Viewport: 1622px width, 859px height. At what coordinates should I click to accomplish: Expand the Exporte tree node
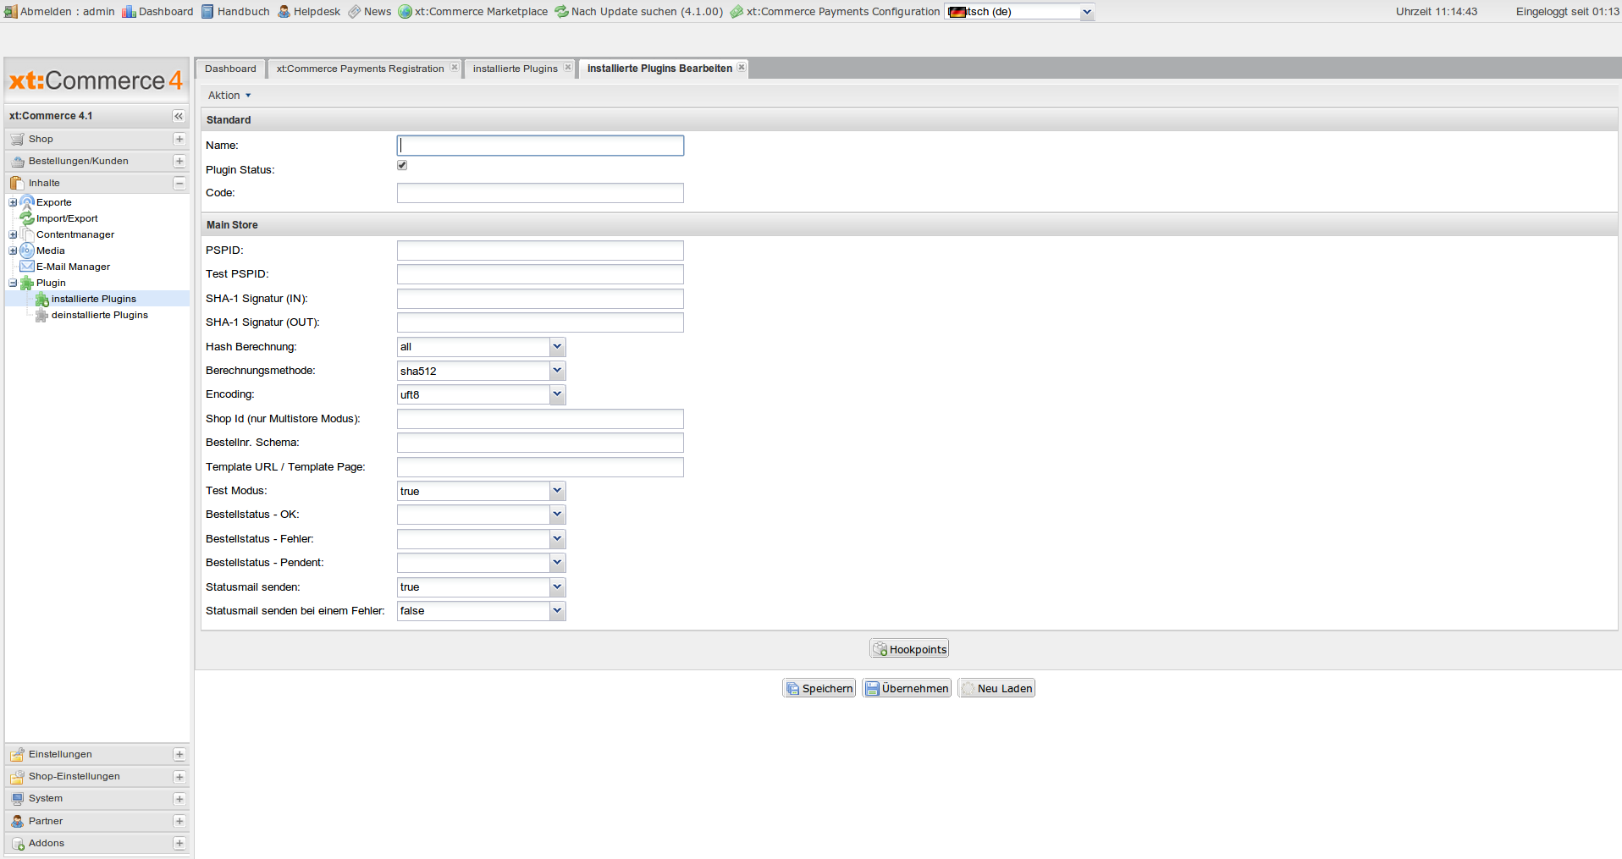point(13,202)
